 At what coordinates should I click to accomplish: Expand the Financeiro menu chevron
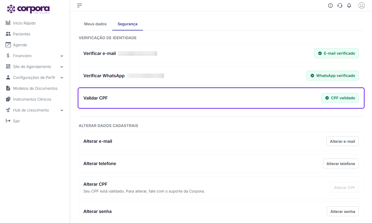point(62,56)
